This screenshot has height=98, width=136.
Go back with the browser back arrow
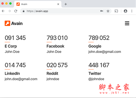(3, 11)
